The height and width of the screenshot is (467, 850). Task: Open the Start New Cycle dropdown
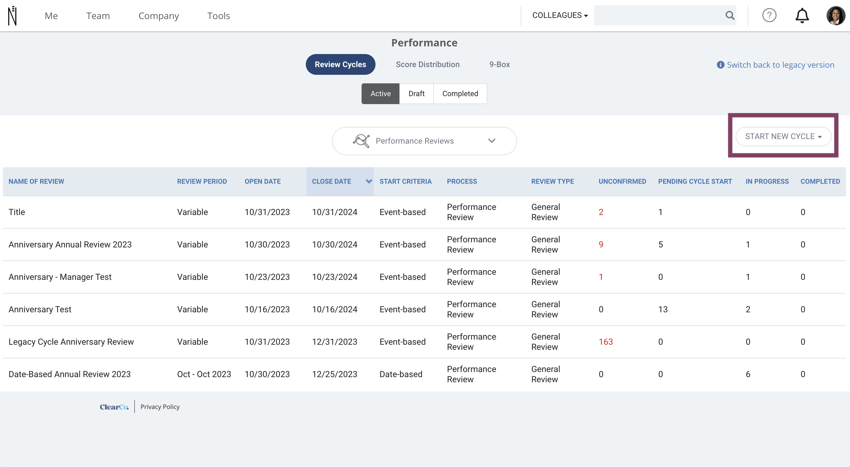coord(783,136)
